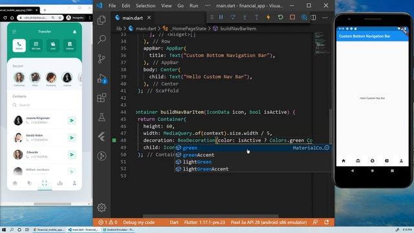This screenshot has height=233, width=414.
Task: Open the Windows Start menu
Action: tap(4, 230)
